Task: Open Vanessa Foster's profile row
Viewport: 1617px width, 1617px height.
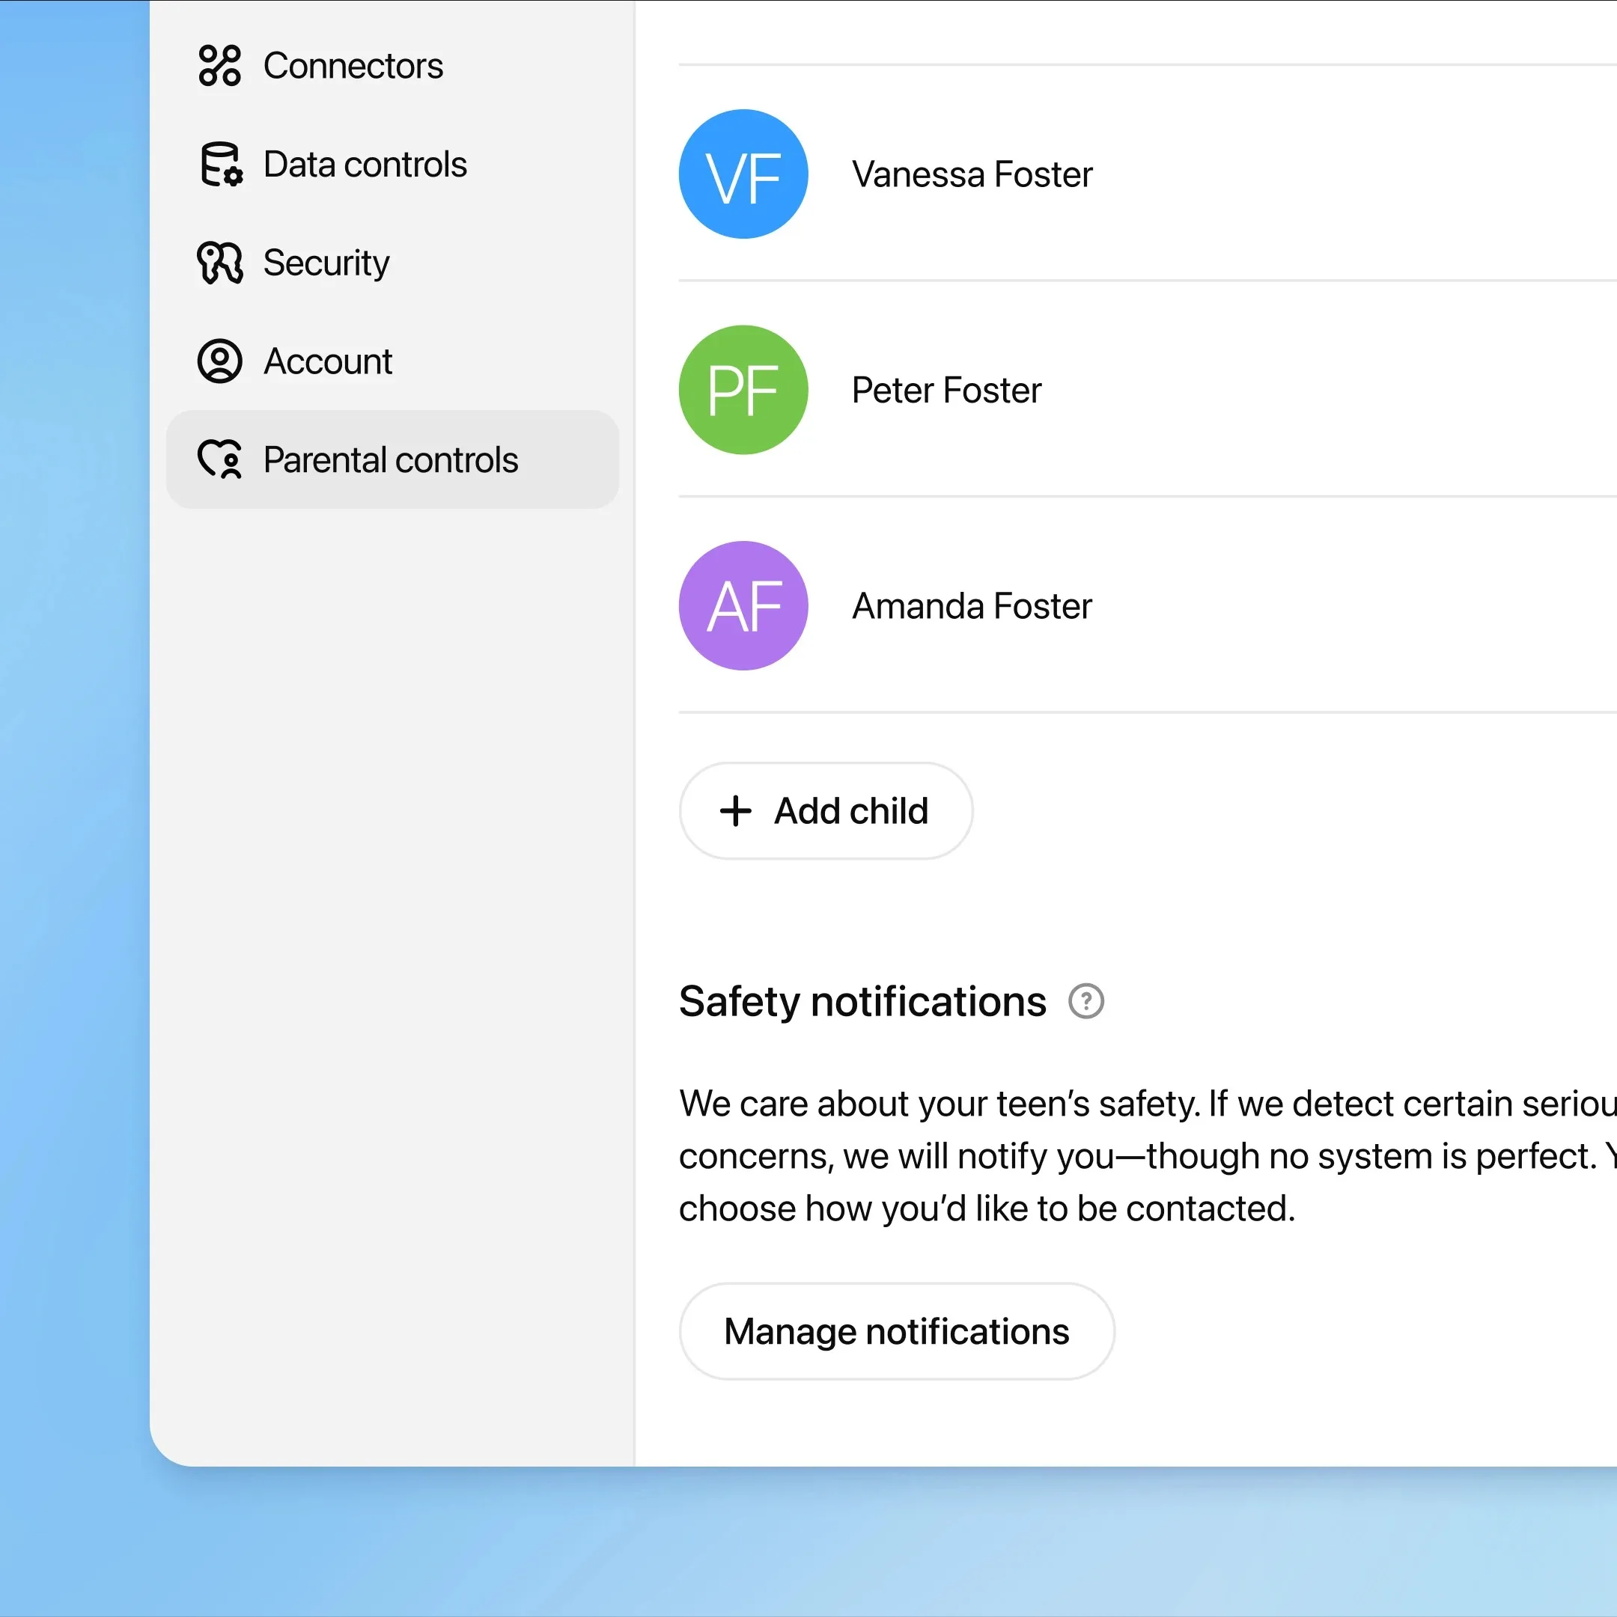Action: [x=972, y=175]
